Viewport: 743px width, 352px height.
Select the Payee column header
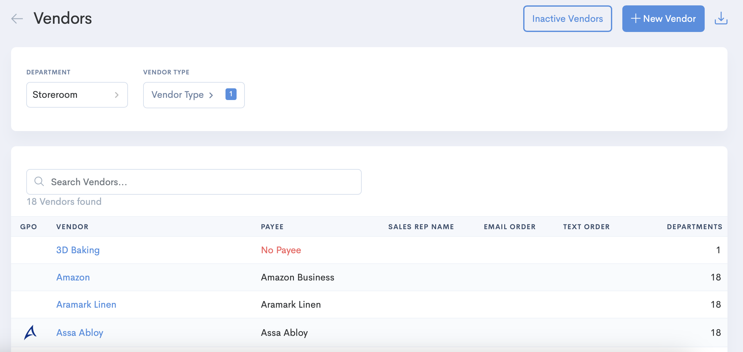tap(272, 227)
